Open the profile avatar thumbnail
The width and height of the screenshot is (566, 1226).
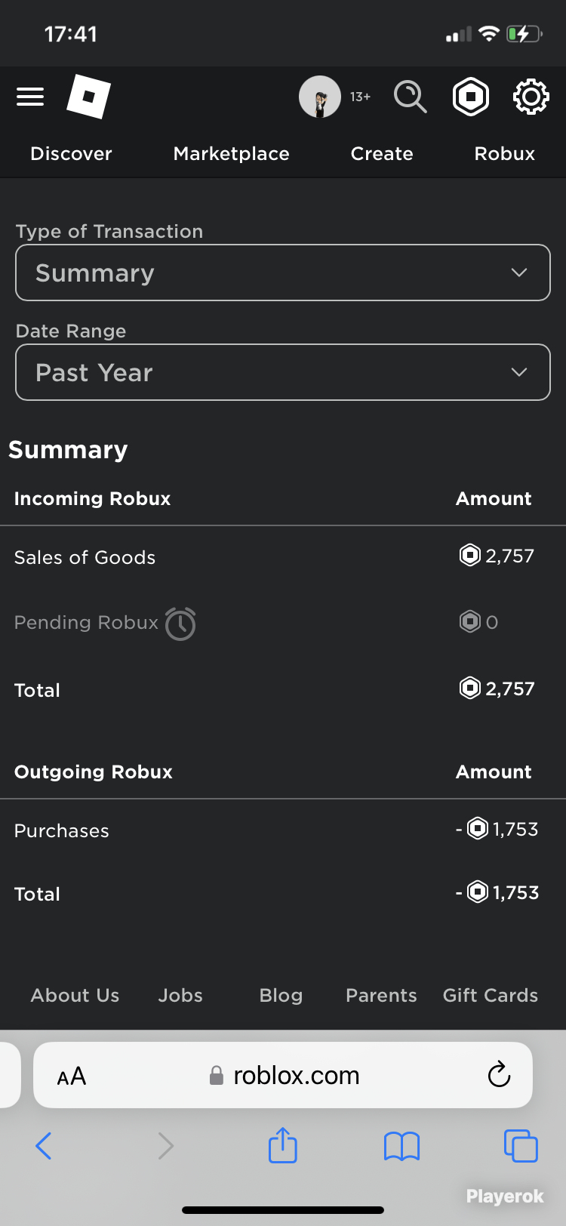(320, 97)
